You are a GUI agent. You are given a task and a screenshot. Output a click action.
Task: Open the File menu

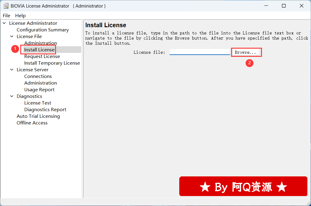pos(6,15)
